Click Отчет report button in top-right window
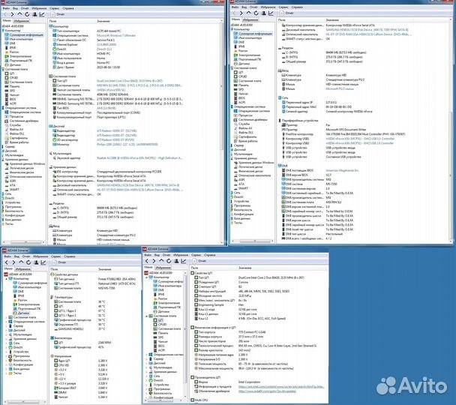456x405 pixels. coord(286,13)
